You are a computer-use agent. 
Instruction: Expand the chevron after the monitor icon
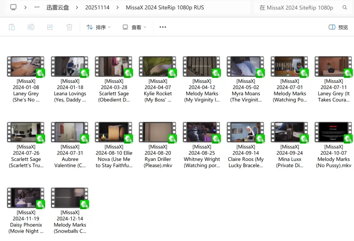click(x=25, y=8)
